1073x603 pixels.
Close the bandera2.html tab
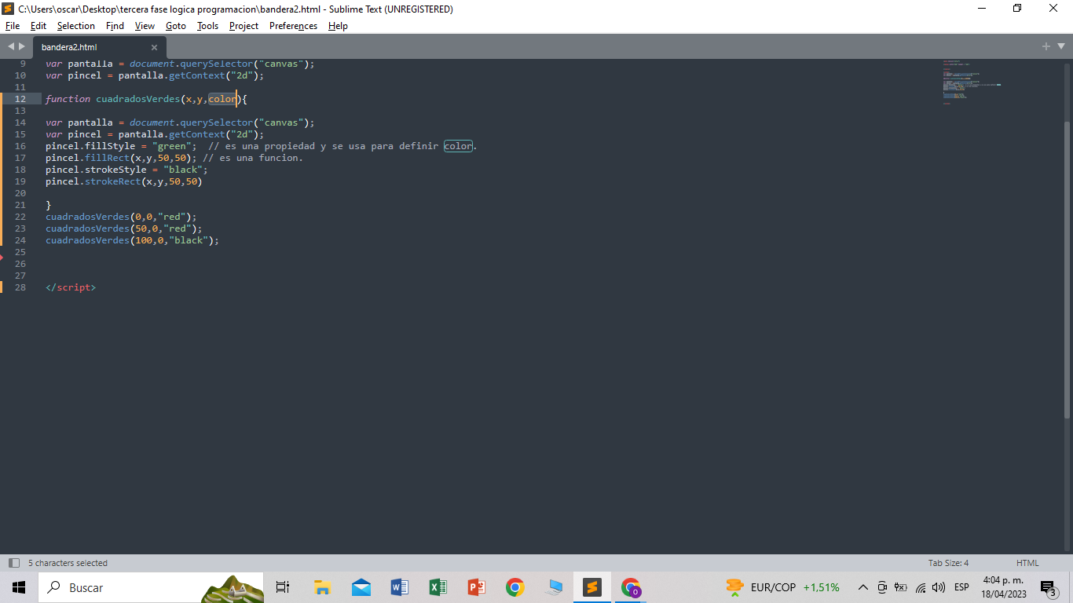click(154, 47)
